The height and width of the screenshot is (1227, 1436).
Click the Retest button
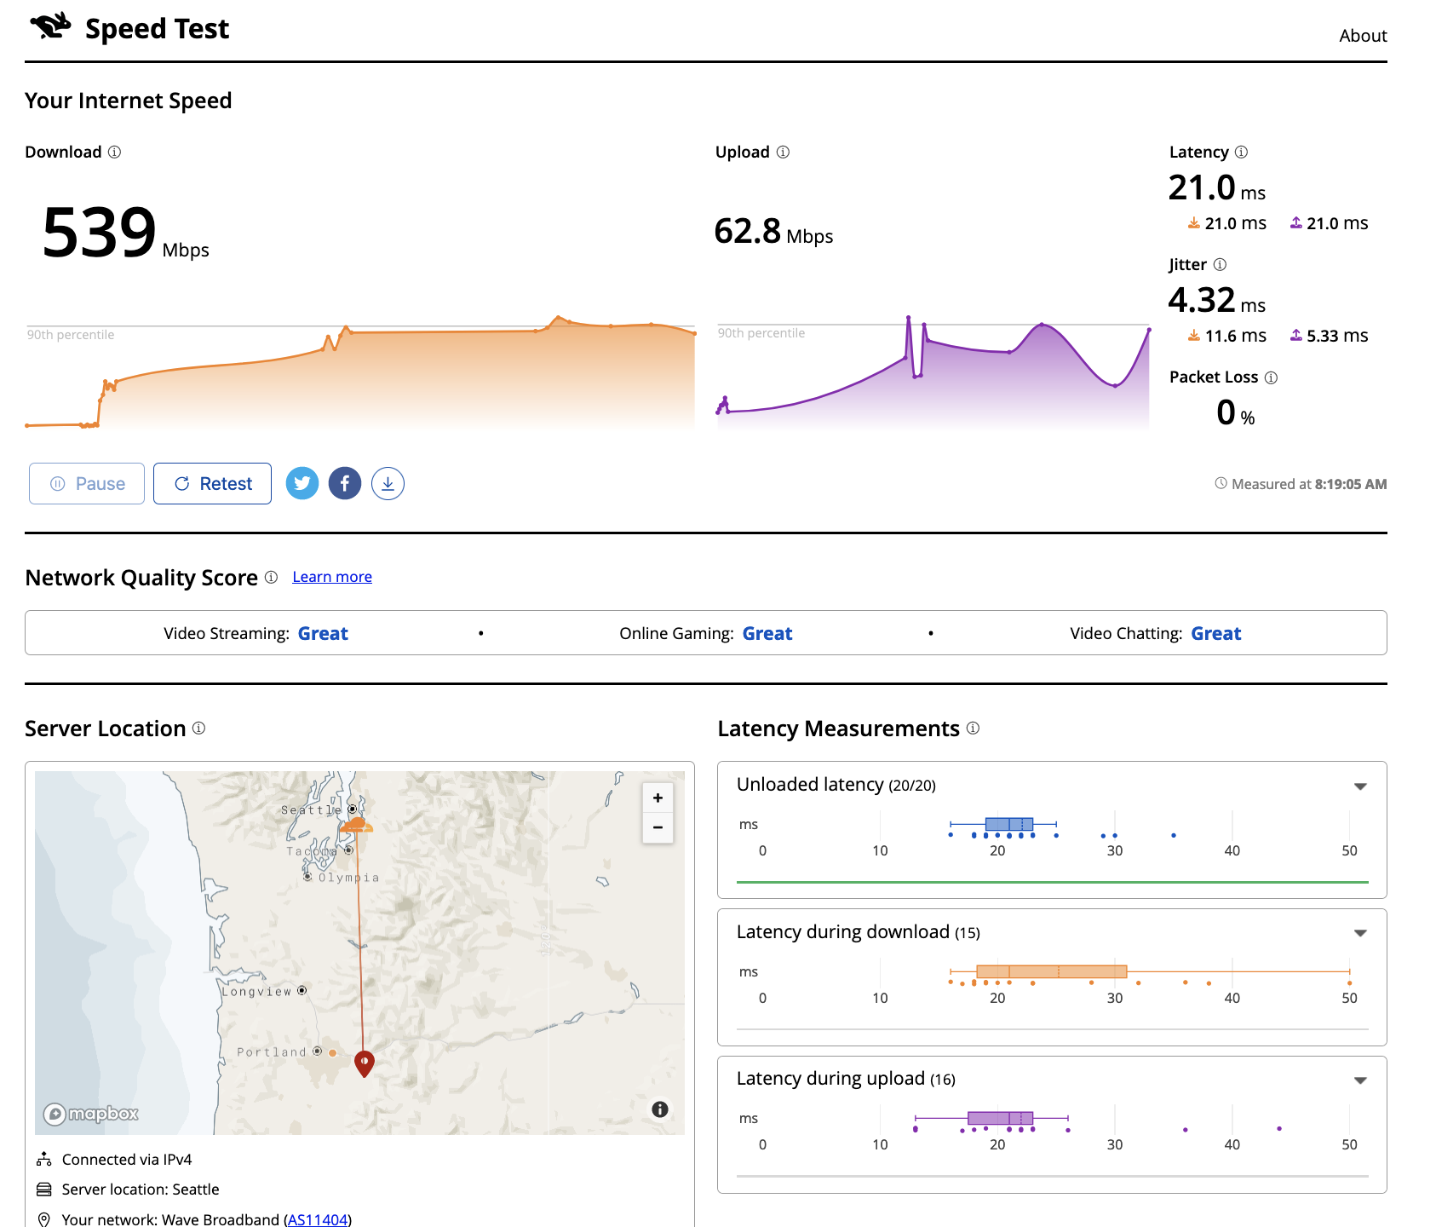coord(213,484)
